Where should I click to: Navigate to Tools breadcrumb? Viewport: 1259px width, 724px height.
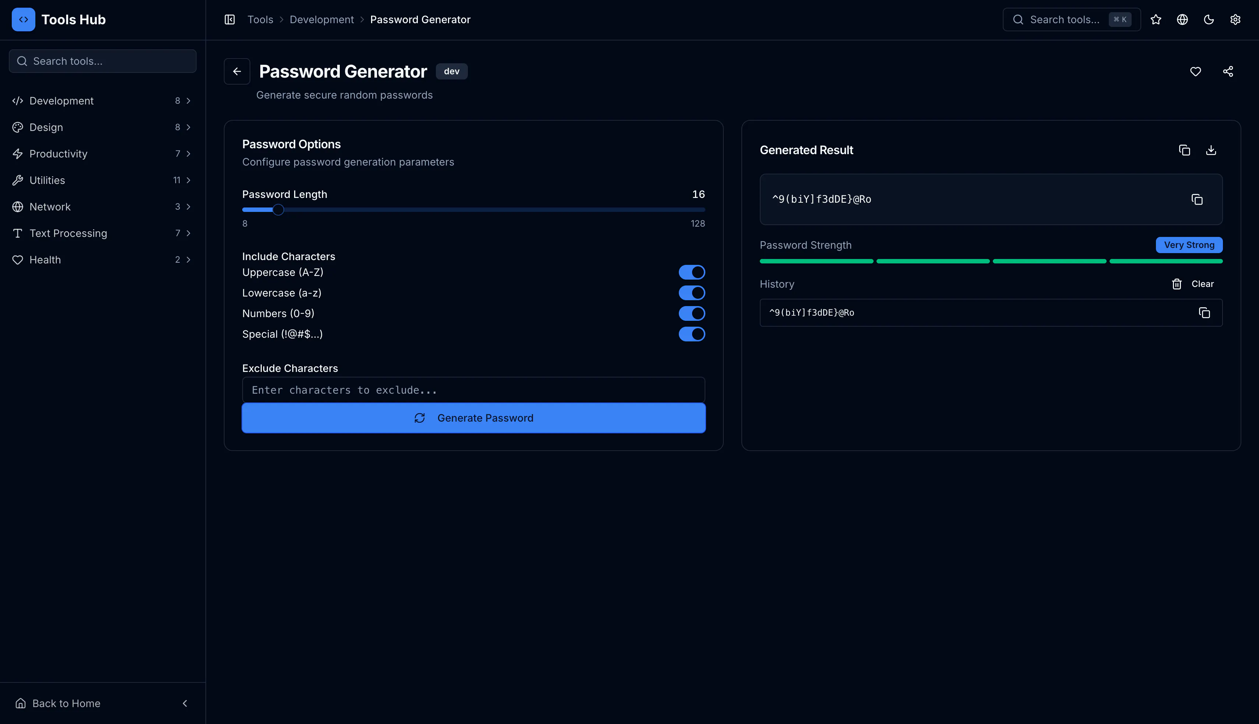pyautogui.click(x=260, y=20)
